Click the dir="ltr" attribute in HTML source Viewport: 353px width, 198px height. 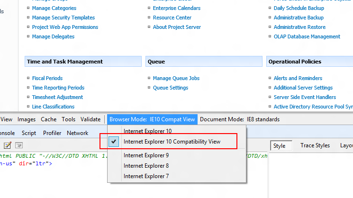[x=33, y=163]
